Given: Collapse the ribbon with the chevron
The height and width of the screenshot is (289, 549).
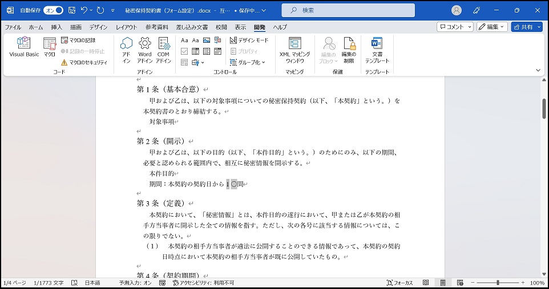Looking at the screenshot, I should (538, 70).
